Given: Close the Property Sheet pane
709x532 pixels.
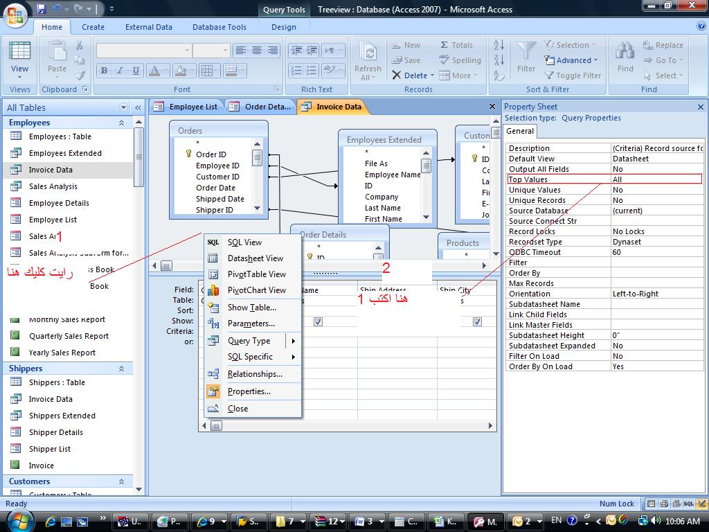Looking at the screenshot, I should click(x=701, y=107).
